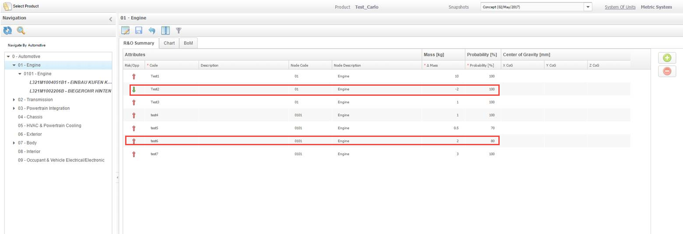Viewport: 683px width, 234px height.
Task: Click the Select Product icon
Action: coord(7,6)
